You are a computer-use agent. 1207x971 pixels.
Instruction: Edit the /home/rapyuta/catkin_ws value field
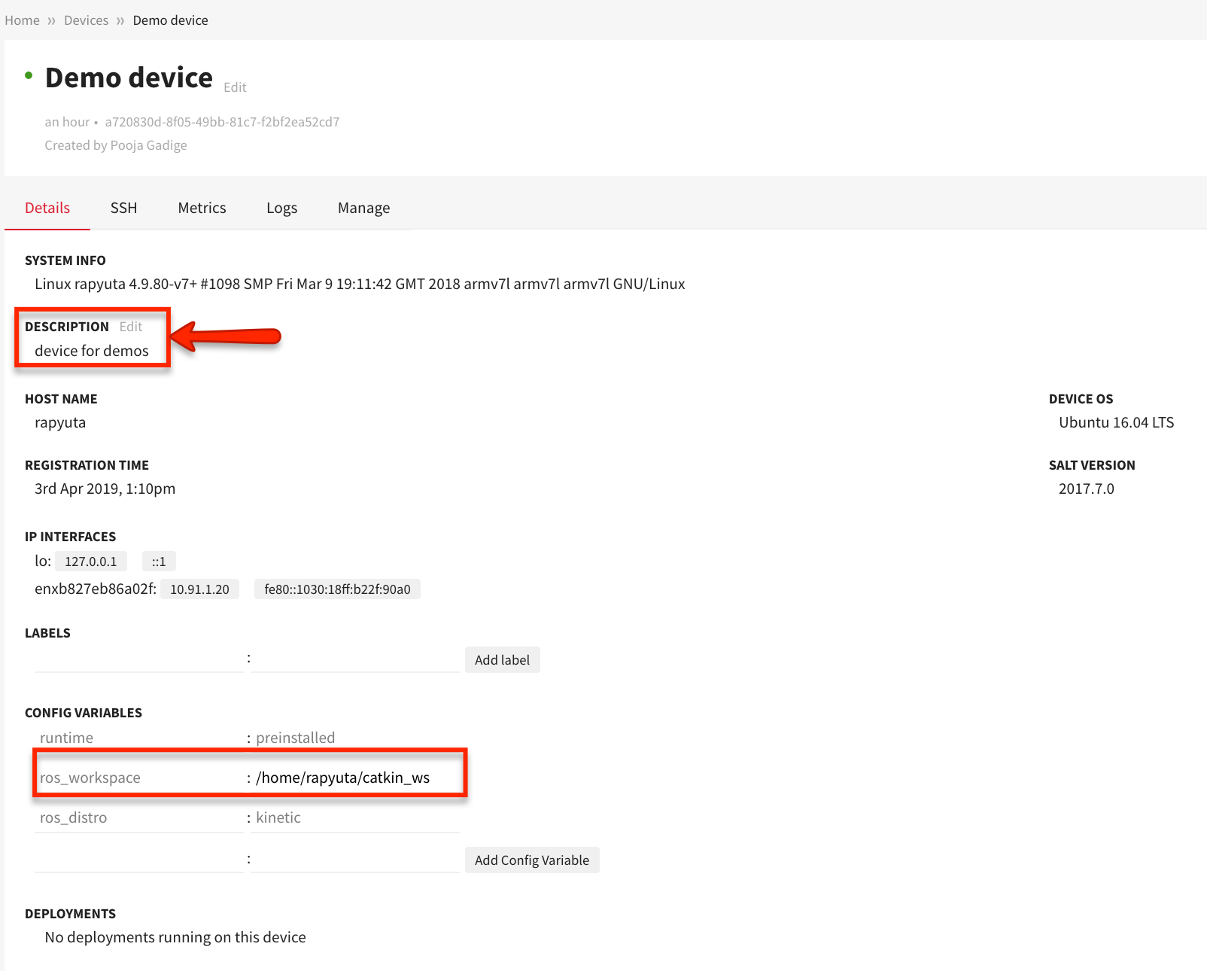(x=355, y=778)
